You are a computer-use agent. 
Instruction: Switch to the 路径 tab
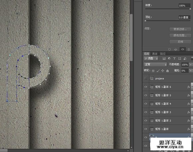(163, 54)
